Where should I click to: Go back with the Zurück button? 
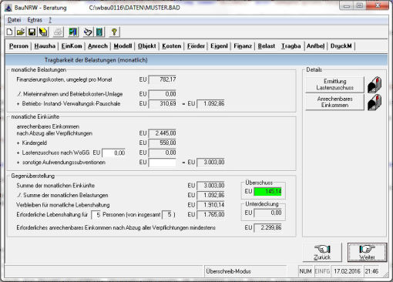(x=322, y=253)
